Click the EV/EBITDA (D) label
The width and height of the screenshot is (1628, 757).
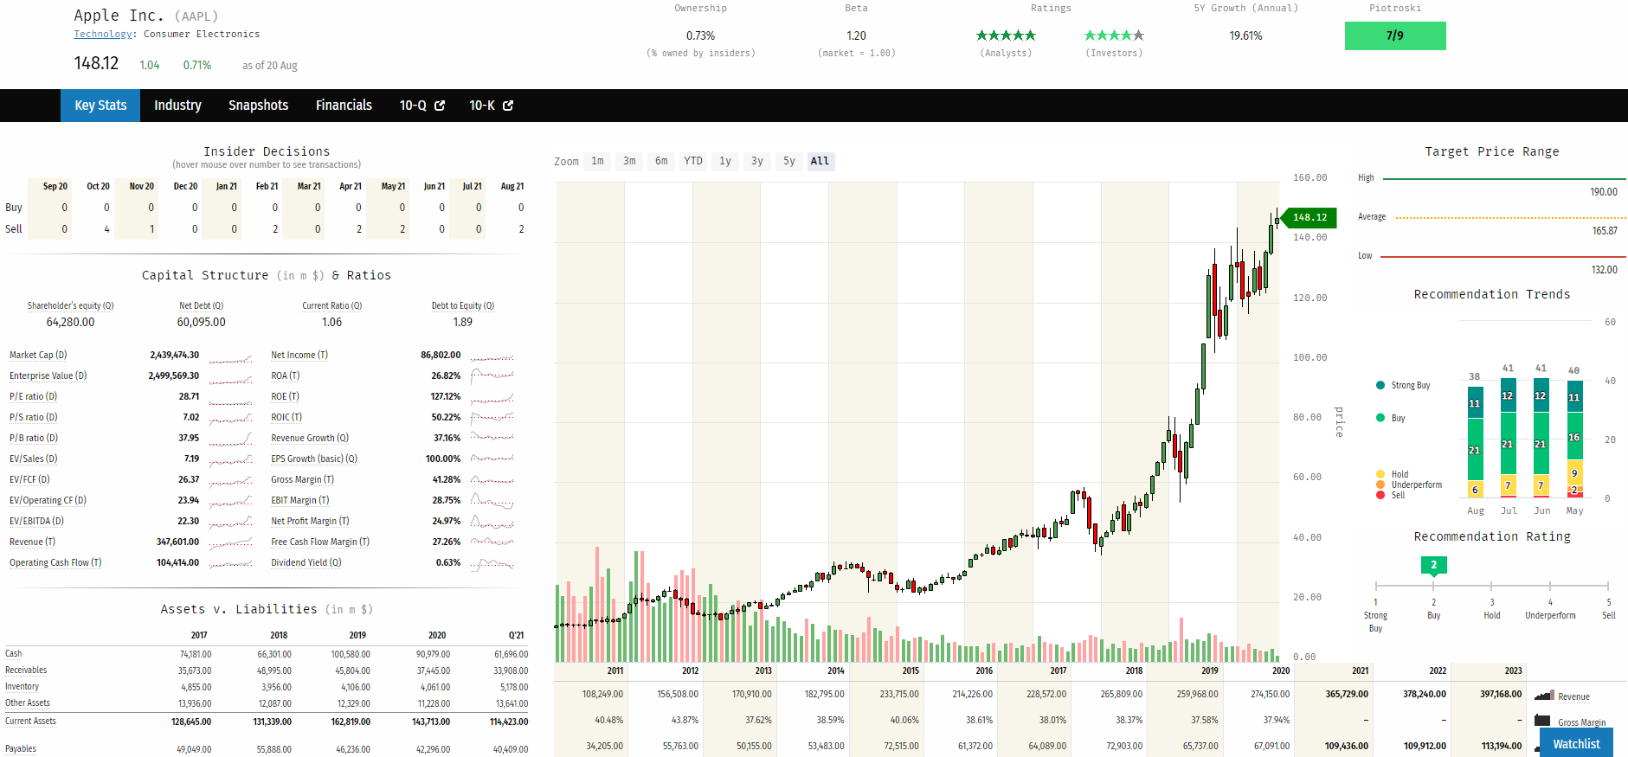pyautogui.click(x=36, y=522)
